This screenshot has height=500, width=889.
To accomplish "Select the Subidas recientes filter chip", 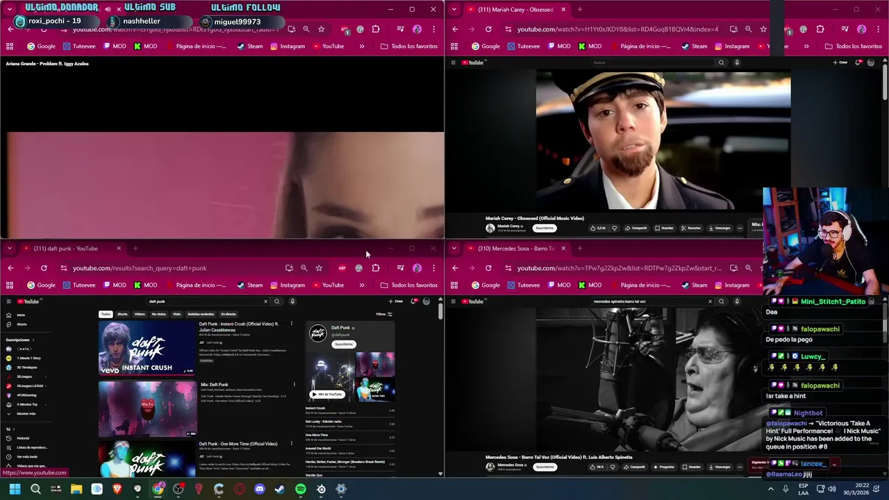I will [x=201, y=314].
